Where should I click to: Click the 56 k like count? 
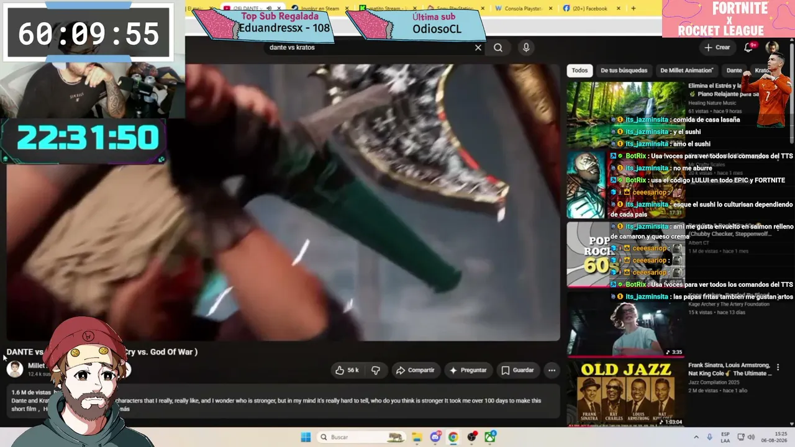click(x=353, y=370)
